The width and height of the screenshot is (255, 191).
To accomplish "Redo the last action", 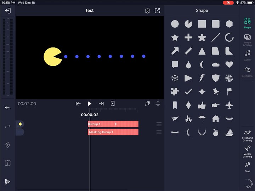I will pos(8,126).
